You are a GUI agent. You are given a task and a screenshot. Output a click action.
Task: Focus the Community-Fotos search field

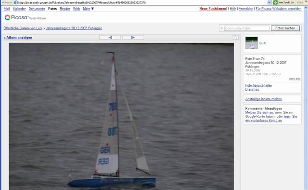(247, 28)
